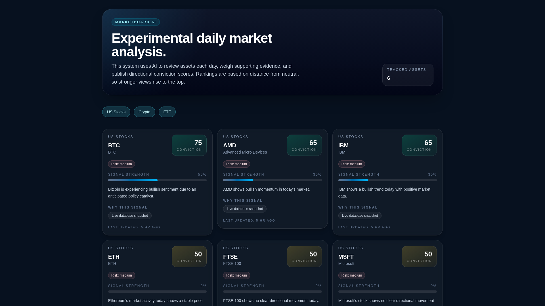Click IBM card's Live database snapshot tag
Viewport: 545px width, 306px height.
click(360, 216)
